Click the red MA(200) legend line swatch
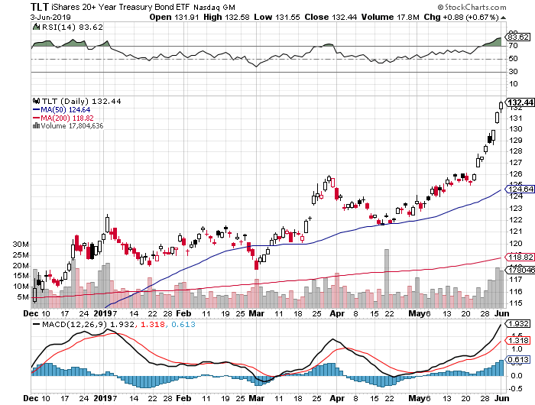This screenshot has width=535, height=405. [36, 118]
